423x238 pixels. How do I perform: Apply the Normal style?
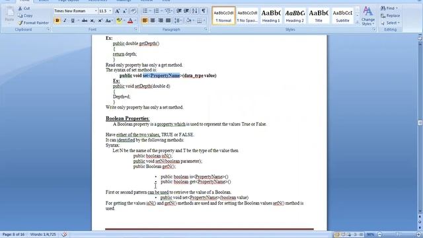pos(223,16)
